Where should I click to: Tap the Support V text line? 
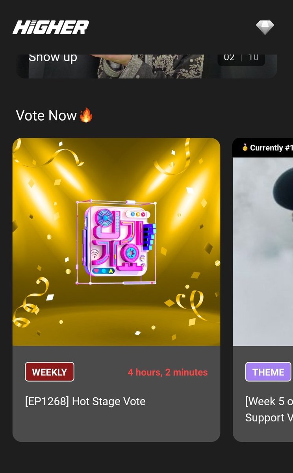(x=269, y=417)
